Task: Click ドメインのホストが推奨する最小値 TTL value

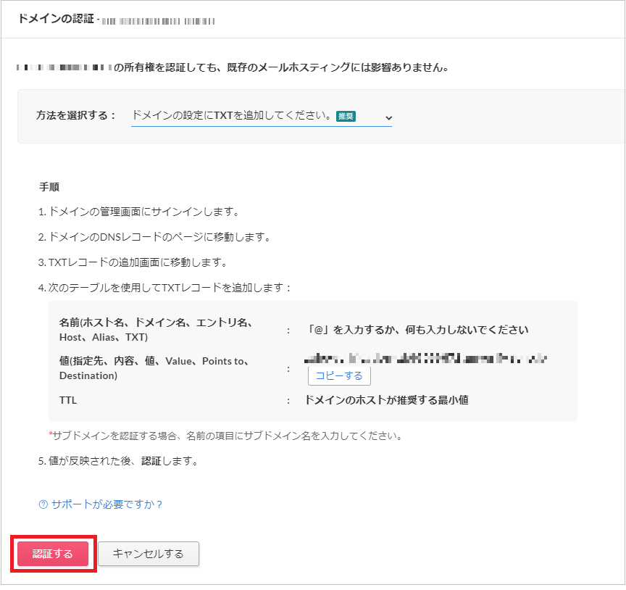Action: [386, 400]
